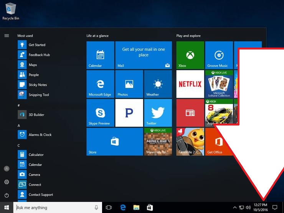This screenshot has width=284, height=213.
Task: Open Maps from the app list
Action: [x=33, y=64]
